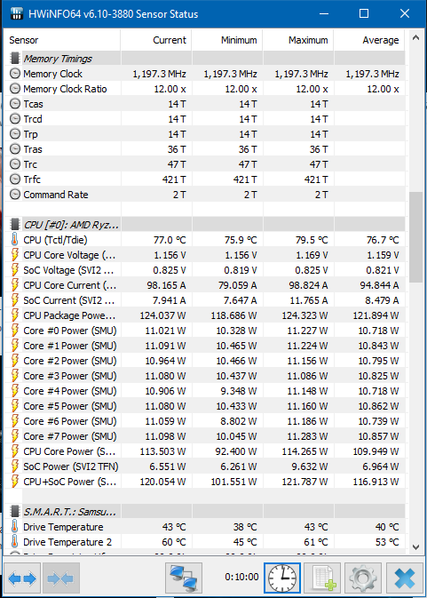The image size is (427, 598).
Task: Click the 124.037 W current package power value
Action: (x=162, y=315)
